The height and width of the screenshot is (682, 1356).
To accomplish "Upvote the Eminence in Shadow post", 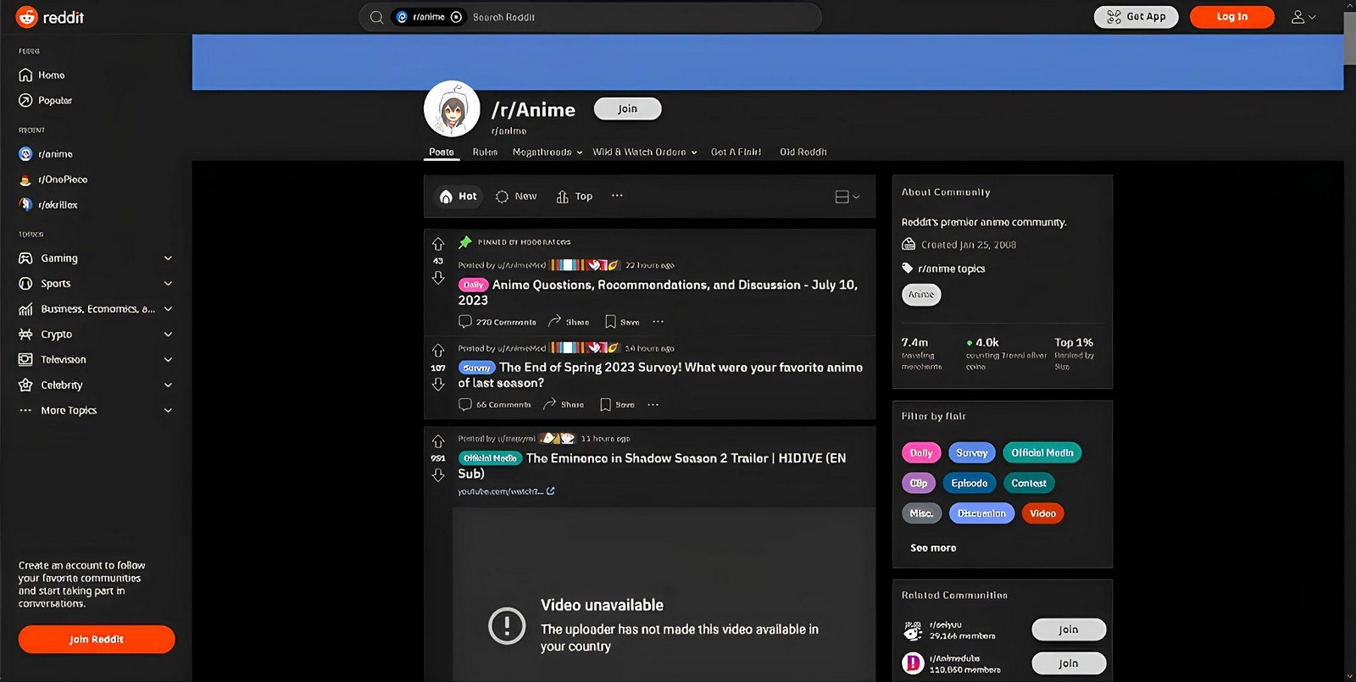I will (438, 441).
